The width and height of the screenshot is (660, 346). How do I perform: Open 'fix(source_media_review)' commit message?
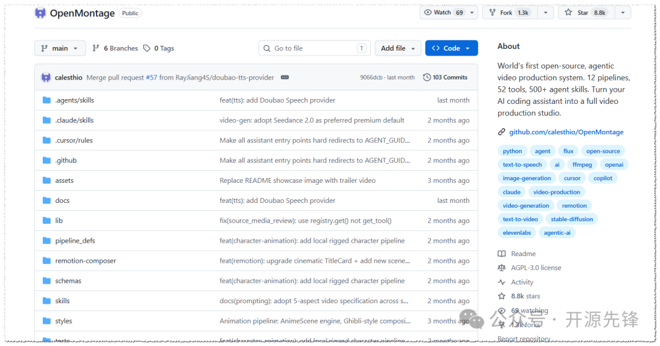click(306, 221)
